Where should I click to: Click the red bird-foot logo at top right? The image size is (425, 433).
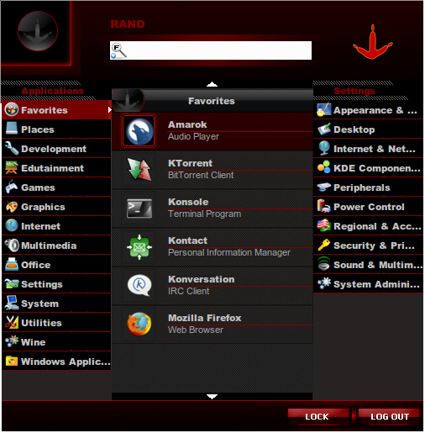373,42
